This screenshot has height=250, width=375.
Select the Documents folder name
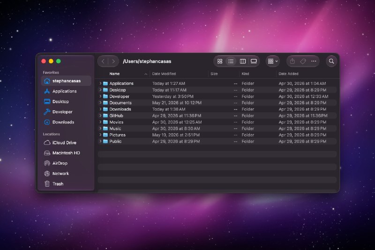120,103
